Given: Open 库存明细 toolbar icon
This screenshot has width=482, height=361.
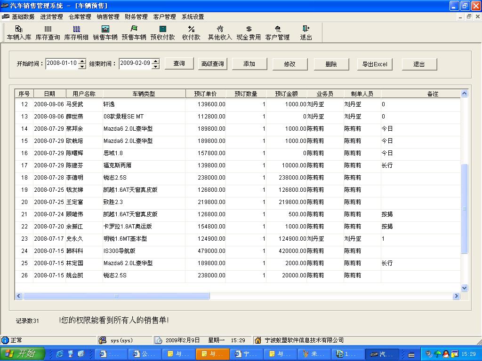Looking at the screenshot, I should (x=76, y=33).
